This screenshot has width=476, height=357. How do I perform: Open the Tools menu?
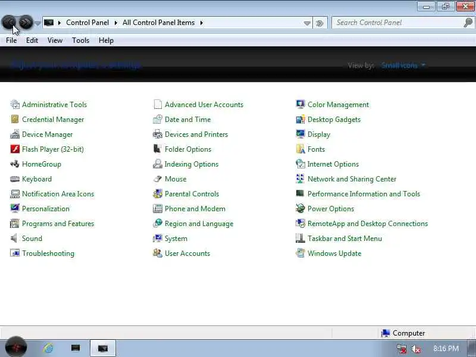click(80, 40)
